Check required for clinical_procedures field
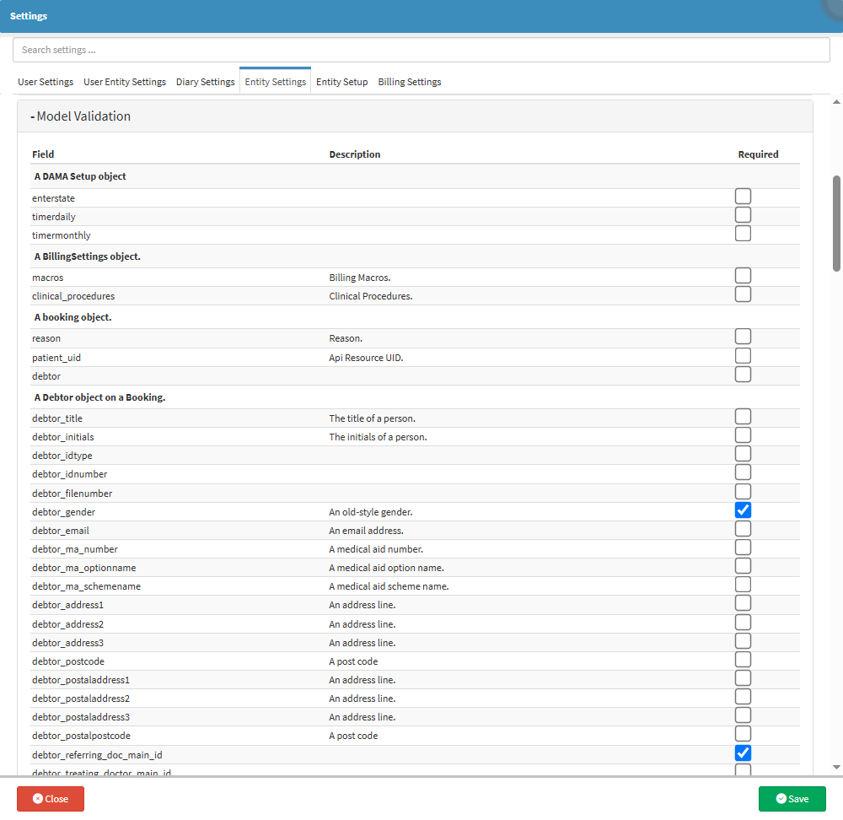The height and width of the screenshot is (820, 843). click(x=743, y=294)
